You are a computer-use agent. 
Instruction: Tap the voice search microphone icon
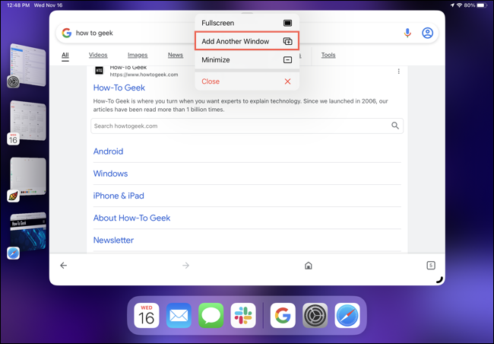click(407, 33)
